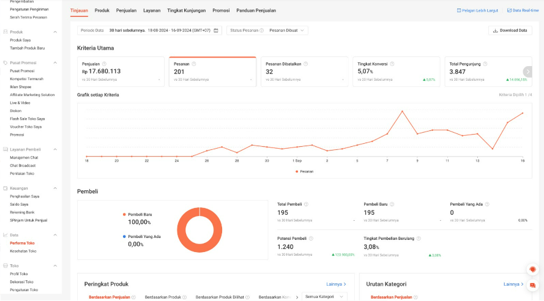Toggle the Pesanan legend in chart
The image size is (544, 301).
pos(304,171)
